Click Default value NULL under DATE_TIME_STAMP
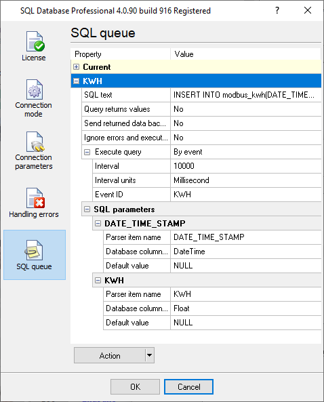324x402 pixels. [x=245, y=266]
